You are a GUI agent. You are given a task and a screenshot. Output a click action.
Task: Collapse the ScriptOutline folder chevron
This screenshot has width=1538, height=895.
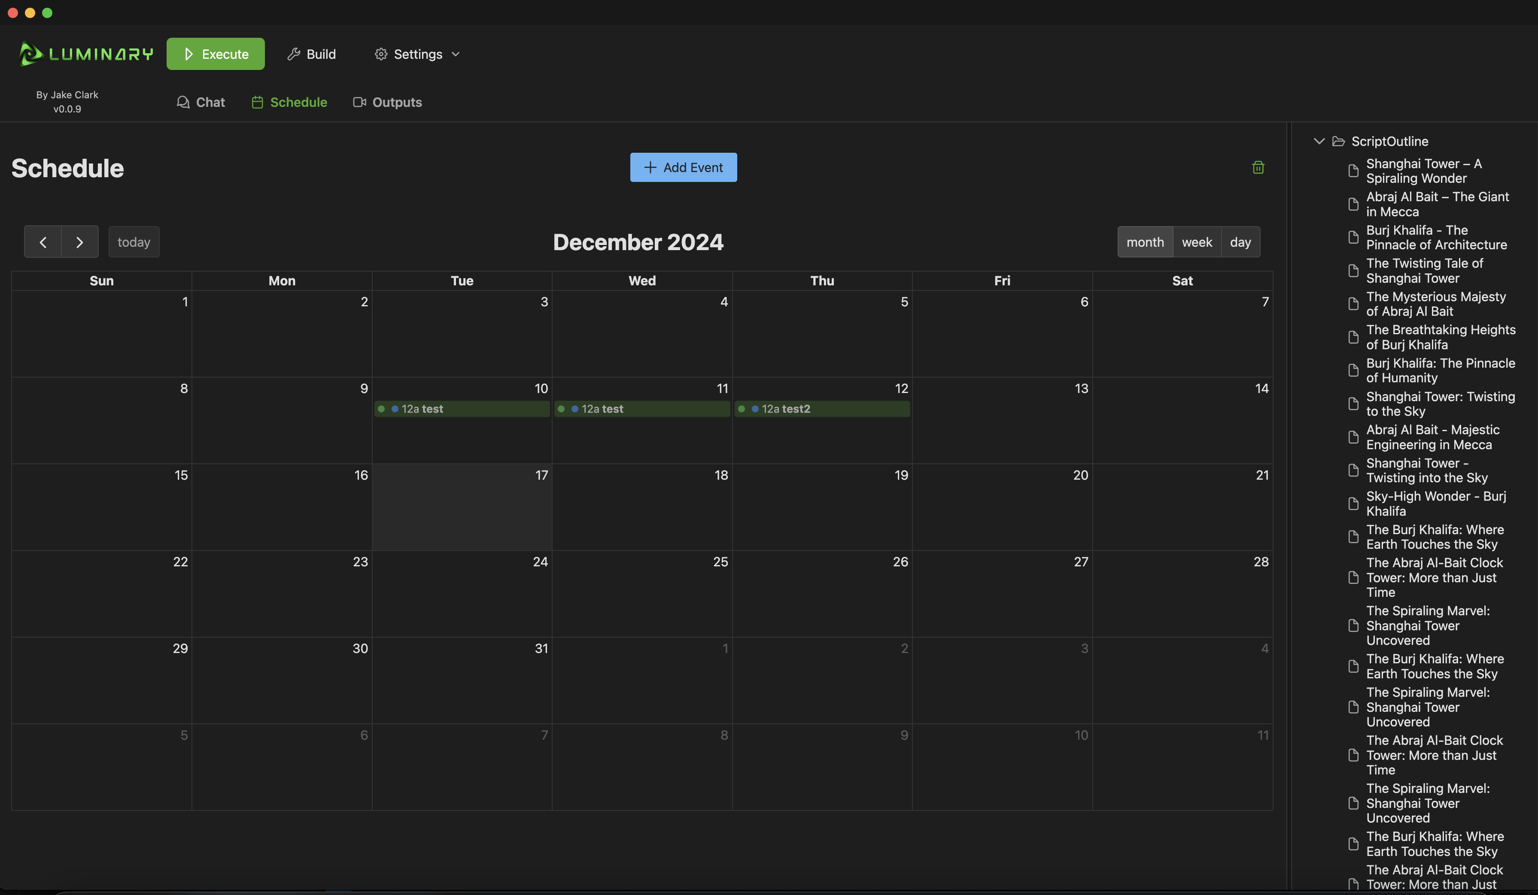[1319, 141]
